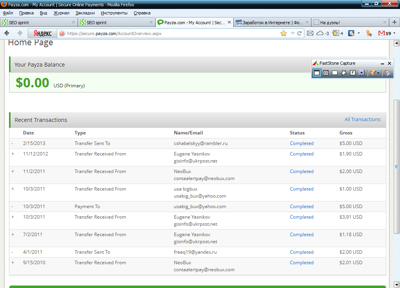This screenshot has height=288, width=400.
Task: Select FastStone Capture Window/Object tool
Action: click(x=326, y=73)
